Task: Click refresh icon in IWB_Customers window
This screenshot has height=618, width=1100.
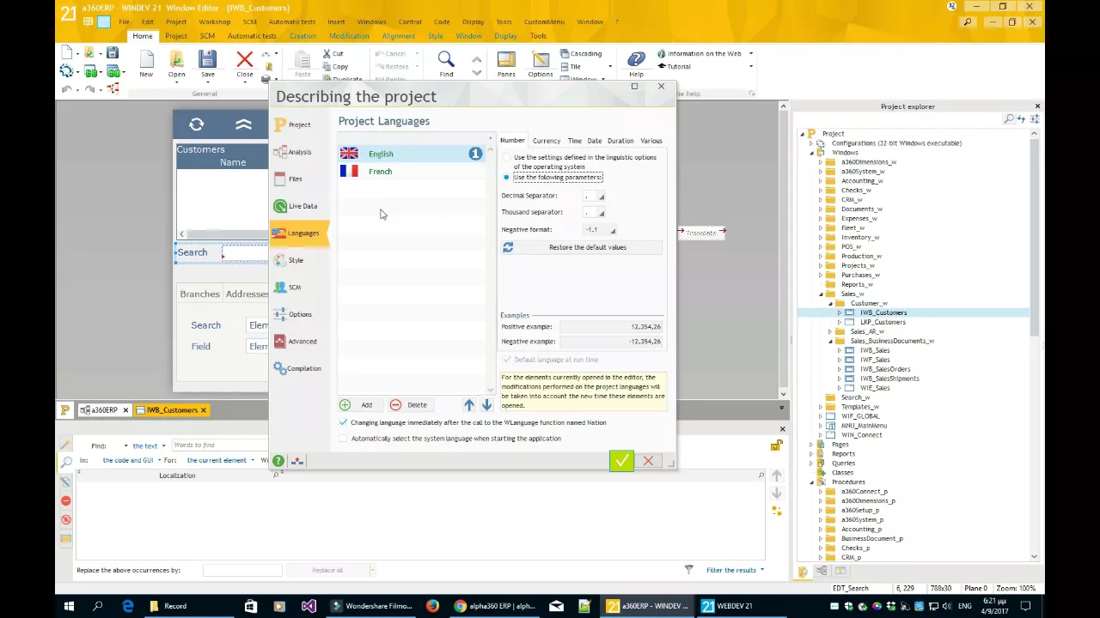Action: pos(197,124)
